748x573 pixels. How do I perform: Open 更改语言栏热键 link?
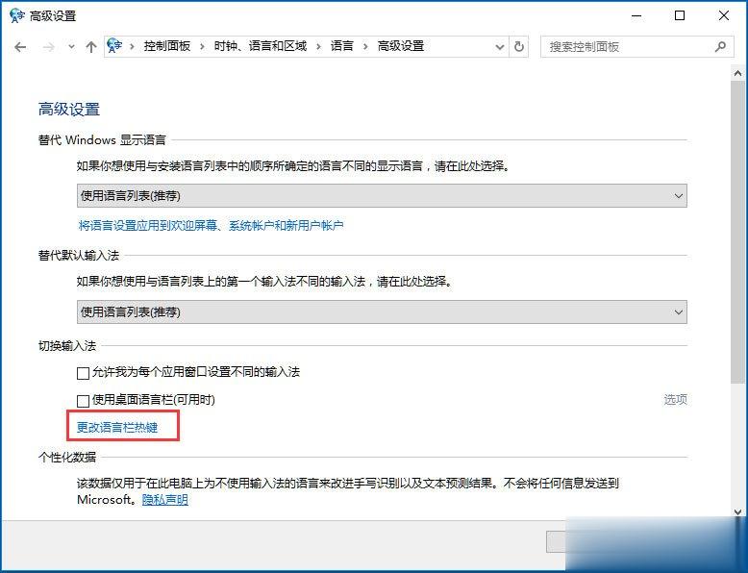click(x=117, y=427)
